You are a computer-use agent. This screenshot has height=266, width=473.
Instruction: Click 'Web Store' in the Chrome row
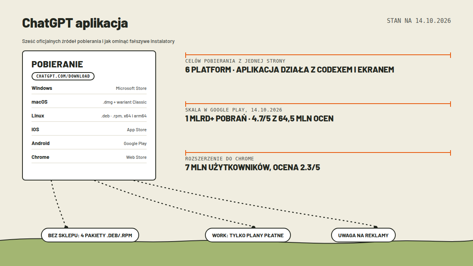(136, 157)
